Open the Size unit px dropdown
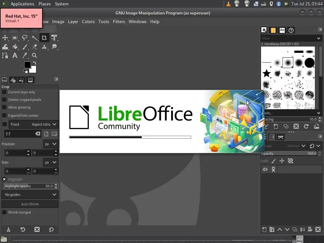 51,162
